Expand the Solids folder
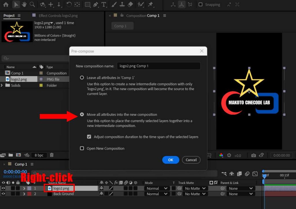 [2, 85]
